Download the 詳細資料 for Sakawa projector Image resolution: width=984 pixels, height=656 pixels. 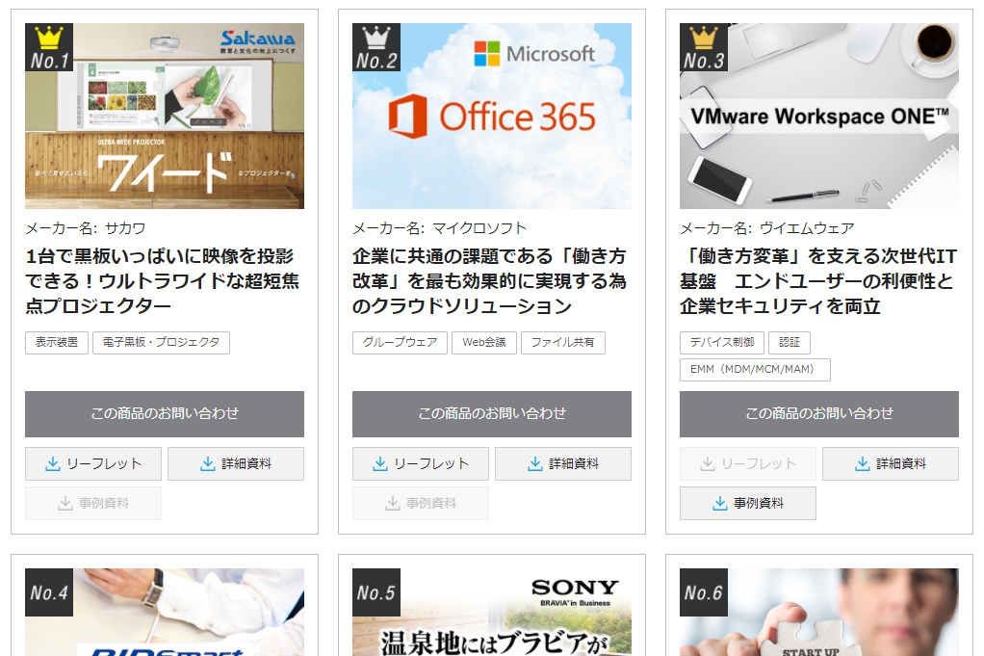(x=236, y=464)
